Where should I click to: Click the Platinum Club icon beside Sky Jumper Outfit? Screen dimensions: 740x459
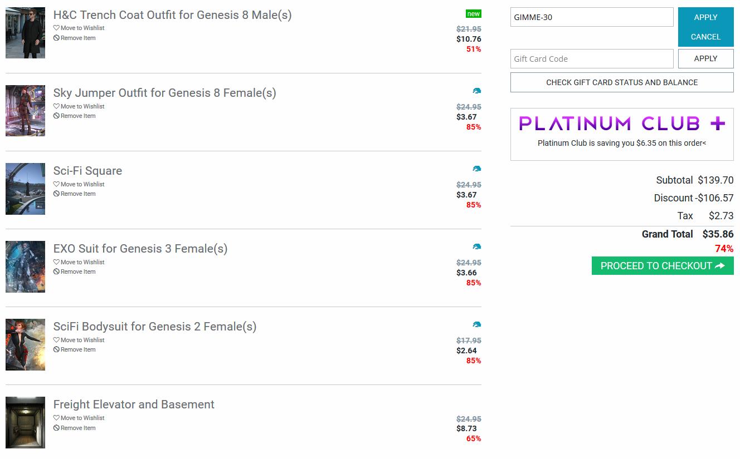(x=476, y=91)
